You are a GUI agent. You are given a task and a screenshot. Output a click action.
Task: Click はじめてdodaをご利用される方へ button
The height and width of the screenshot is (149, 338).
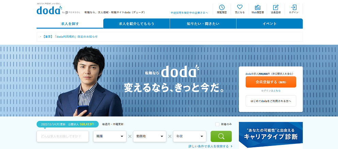pyautogui.click(x=271, y=101)
